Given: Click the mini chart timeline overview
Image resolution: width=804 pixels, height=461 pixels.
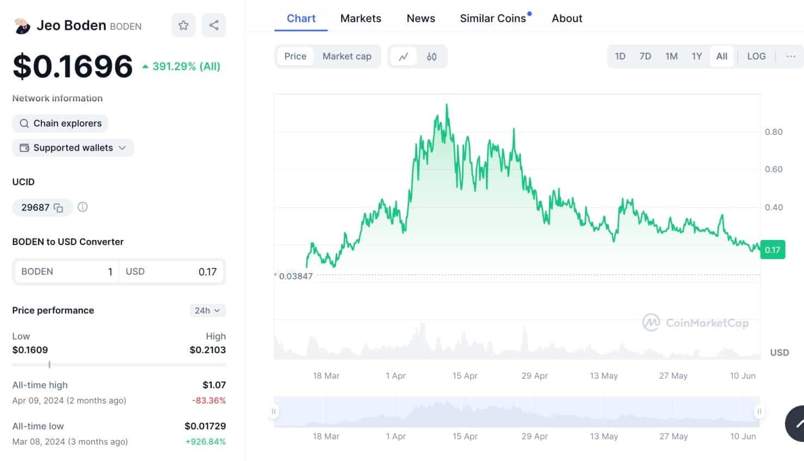Looking at the screenshot, I should click(517, 412).
